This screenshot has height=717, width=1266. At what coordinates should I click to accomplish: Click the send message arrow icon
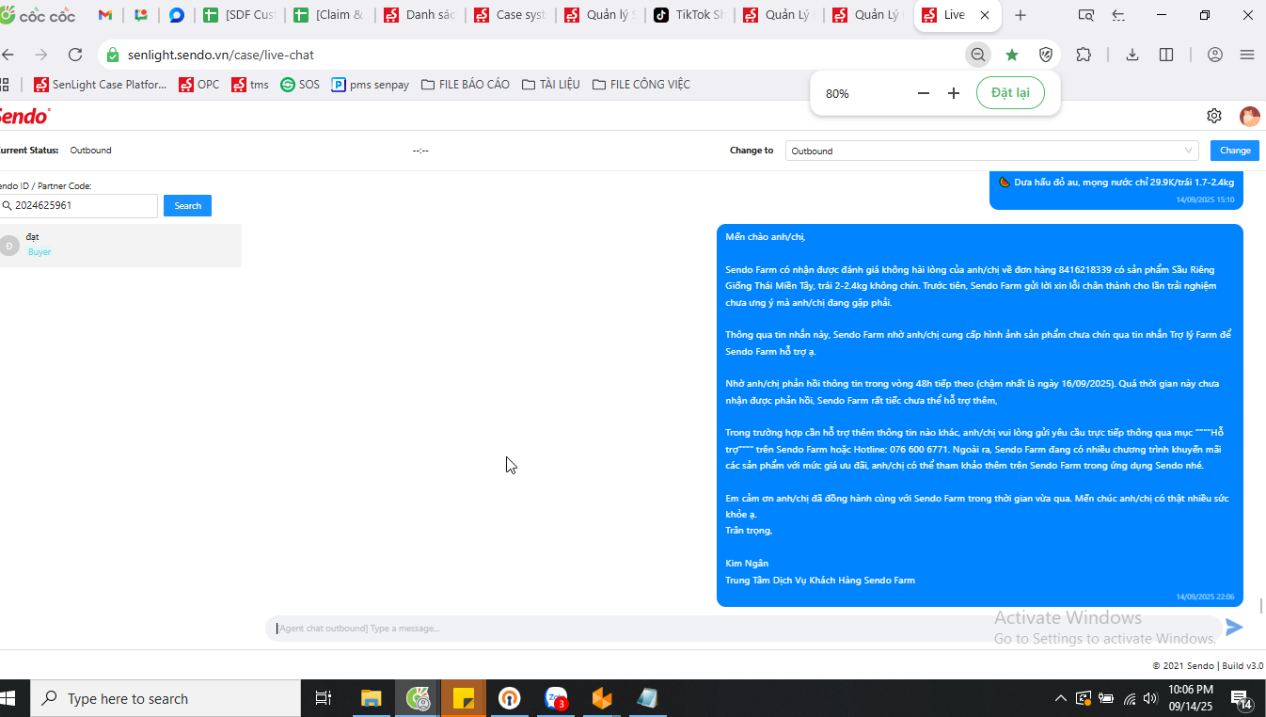click(x=1234, y=628)
